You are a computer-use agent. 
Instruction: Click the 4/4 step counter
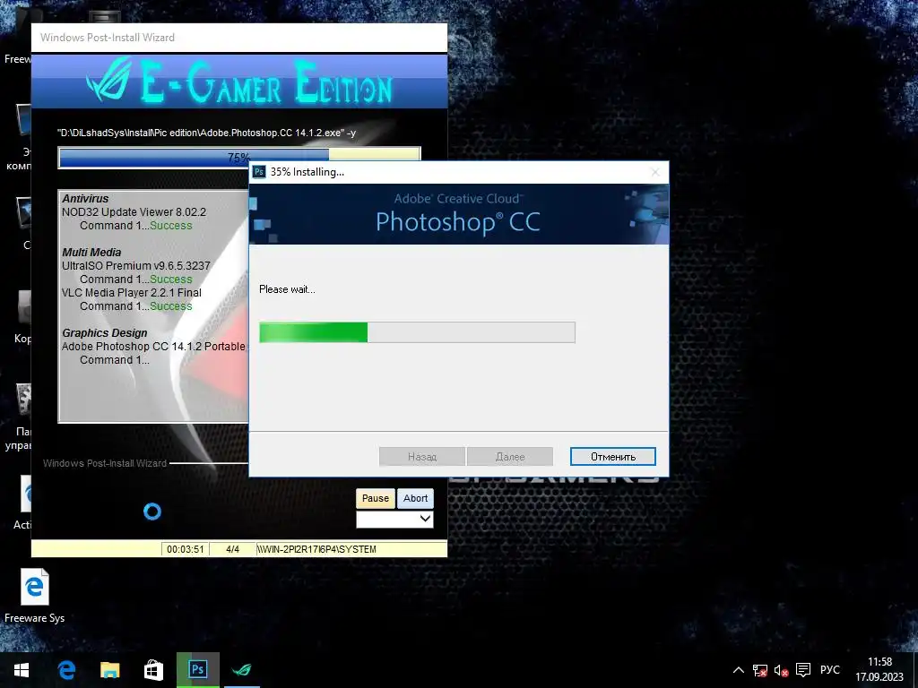pyautogui.click(x=232, y=549)
